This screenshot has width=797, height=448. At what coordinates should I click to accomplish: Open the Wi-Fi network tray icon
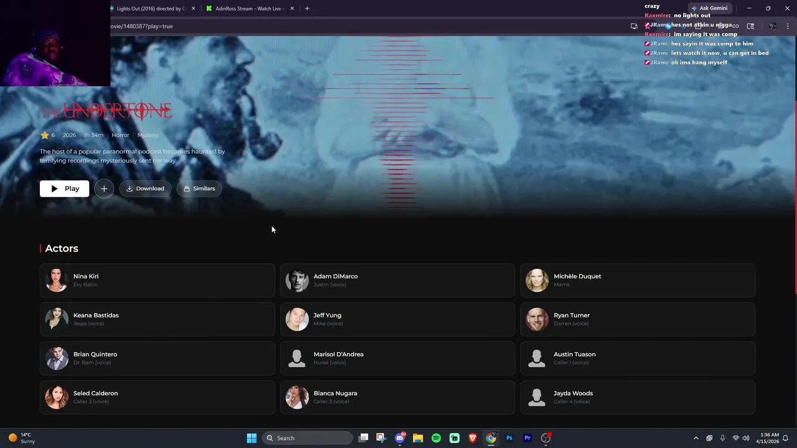click(x=736, y=438)
